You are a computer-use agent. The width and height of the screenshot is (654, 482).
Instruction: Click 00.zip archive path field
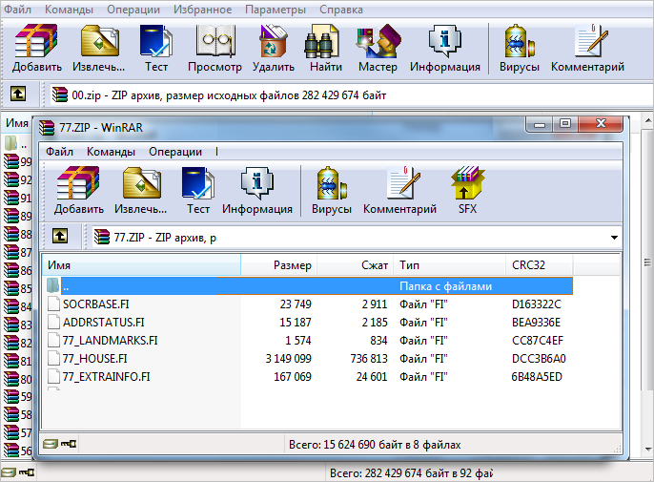click(351, 95)
